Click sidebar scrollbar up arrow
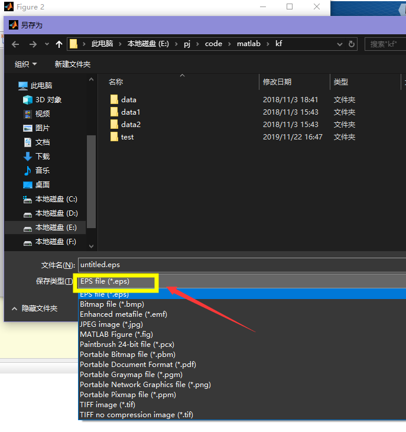 [91, 80]
